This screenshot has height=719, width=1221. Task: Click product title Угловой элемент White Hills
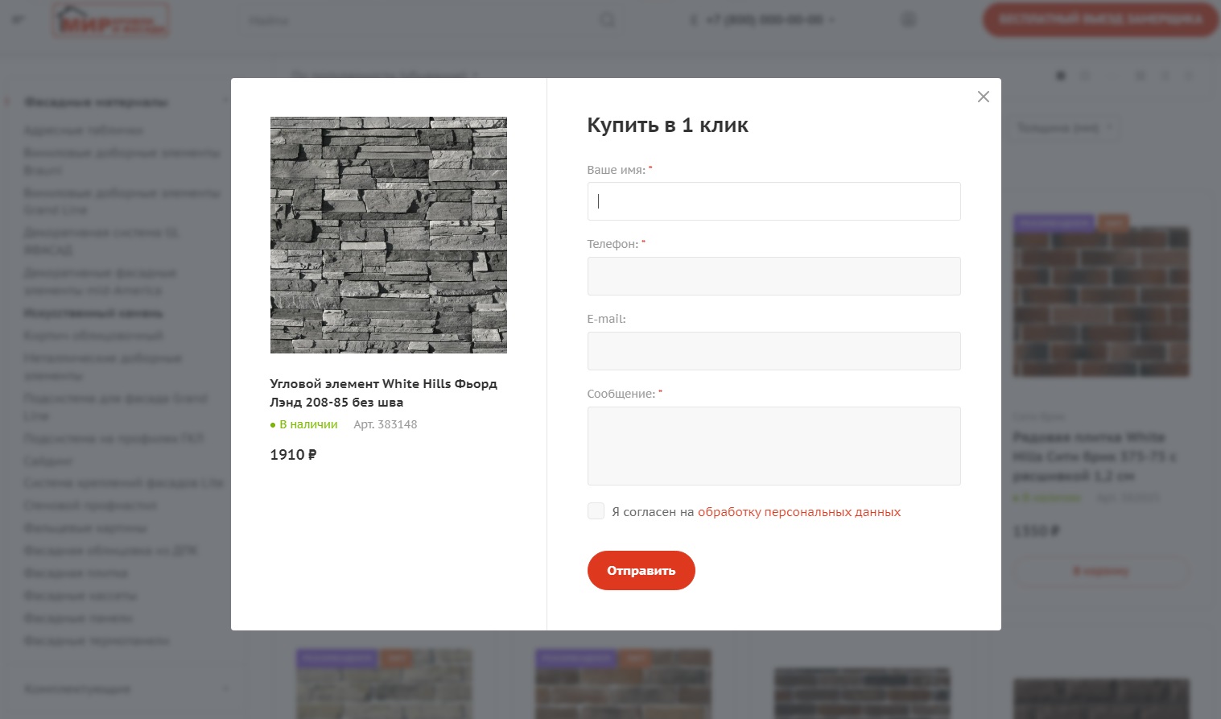(383, 393)
